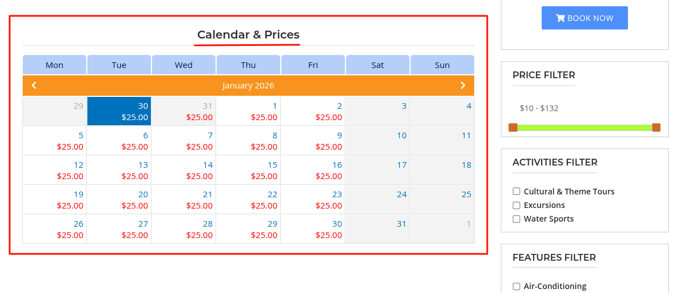696x293 pixels.
Task: Select the highlighted December 30 date
Action: (119, 111)
